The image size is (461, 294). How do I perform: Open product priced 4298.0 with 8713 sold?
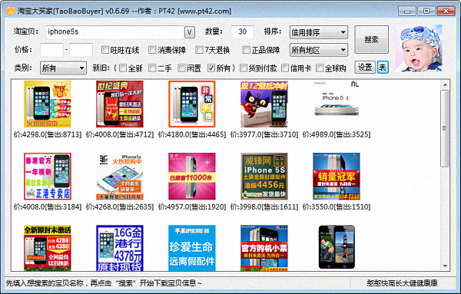(48, 104)
